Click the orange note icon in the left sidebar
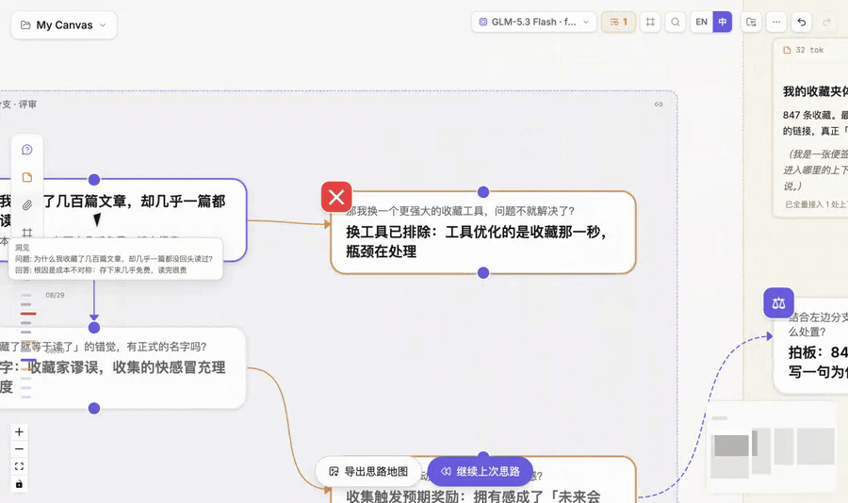 (27, 177)
